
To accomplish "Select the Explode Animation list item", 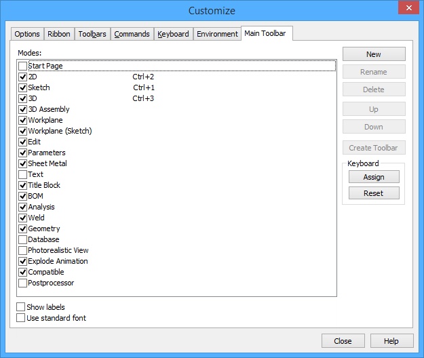I will coord(58,261).
